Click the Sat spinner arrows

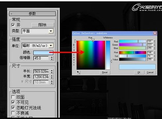pyautogui.click(x=154, y=56)
